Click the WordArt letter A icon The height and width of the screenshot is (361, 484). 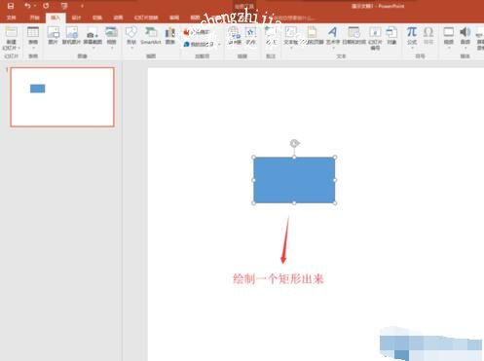click(x=332, y=32)
